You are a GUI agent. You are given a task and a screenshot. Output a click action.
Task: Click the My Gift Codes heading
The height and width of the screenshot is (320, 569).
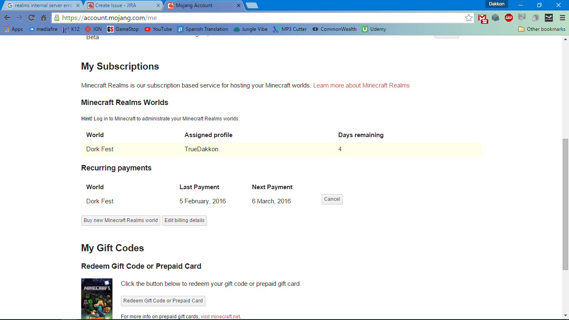(112, 248)
